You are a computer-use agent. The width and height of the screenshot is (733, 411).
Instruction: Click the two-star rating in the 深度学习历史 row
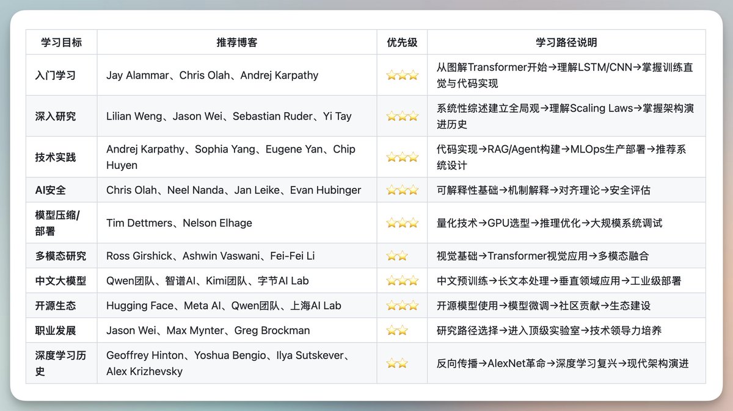pos(397,363)
